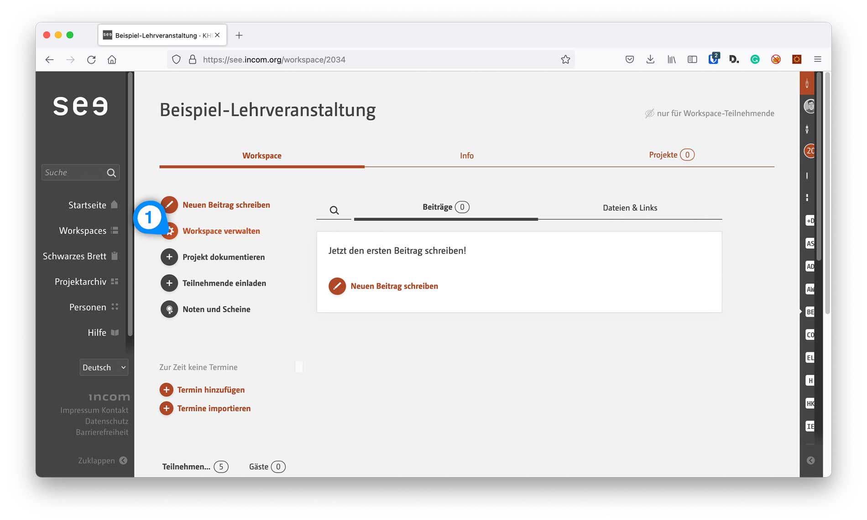Open Schwarzes Brett in the sidebar

coord(80,256)
